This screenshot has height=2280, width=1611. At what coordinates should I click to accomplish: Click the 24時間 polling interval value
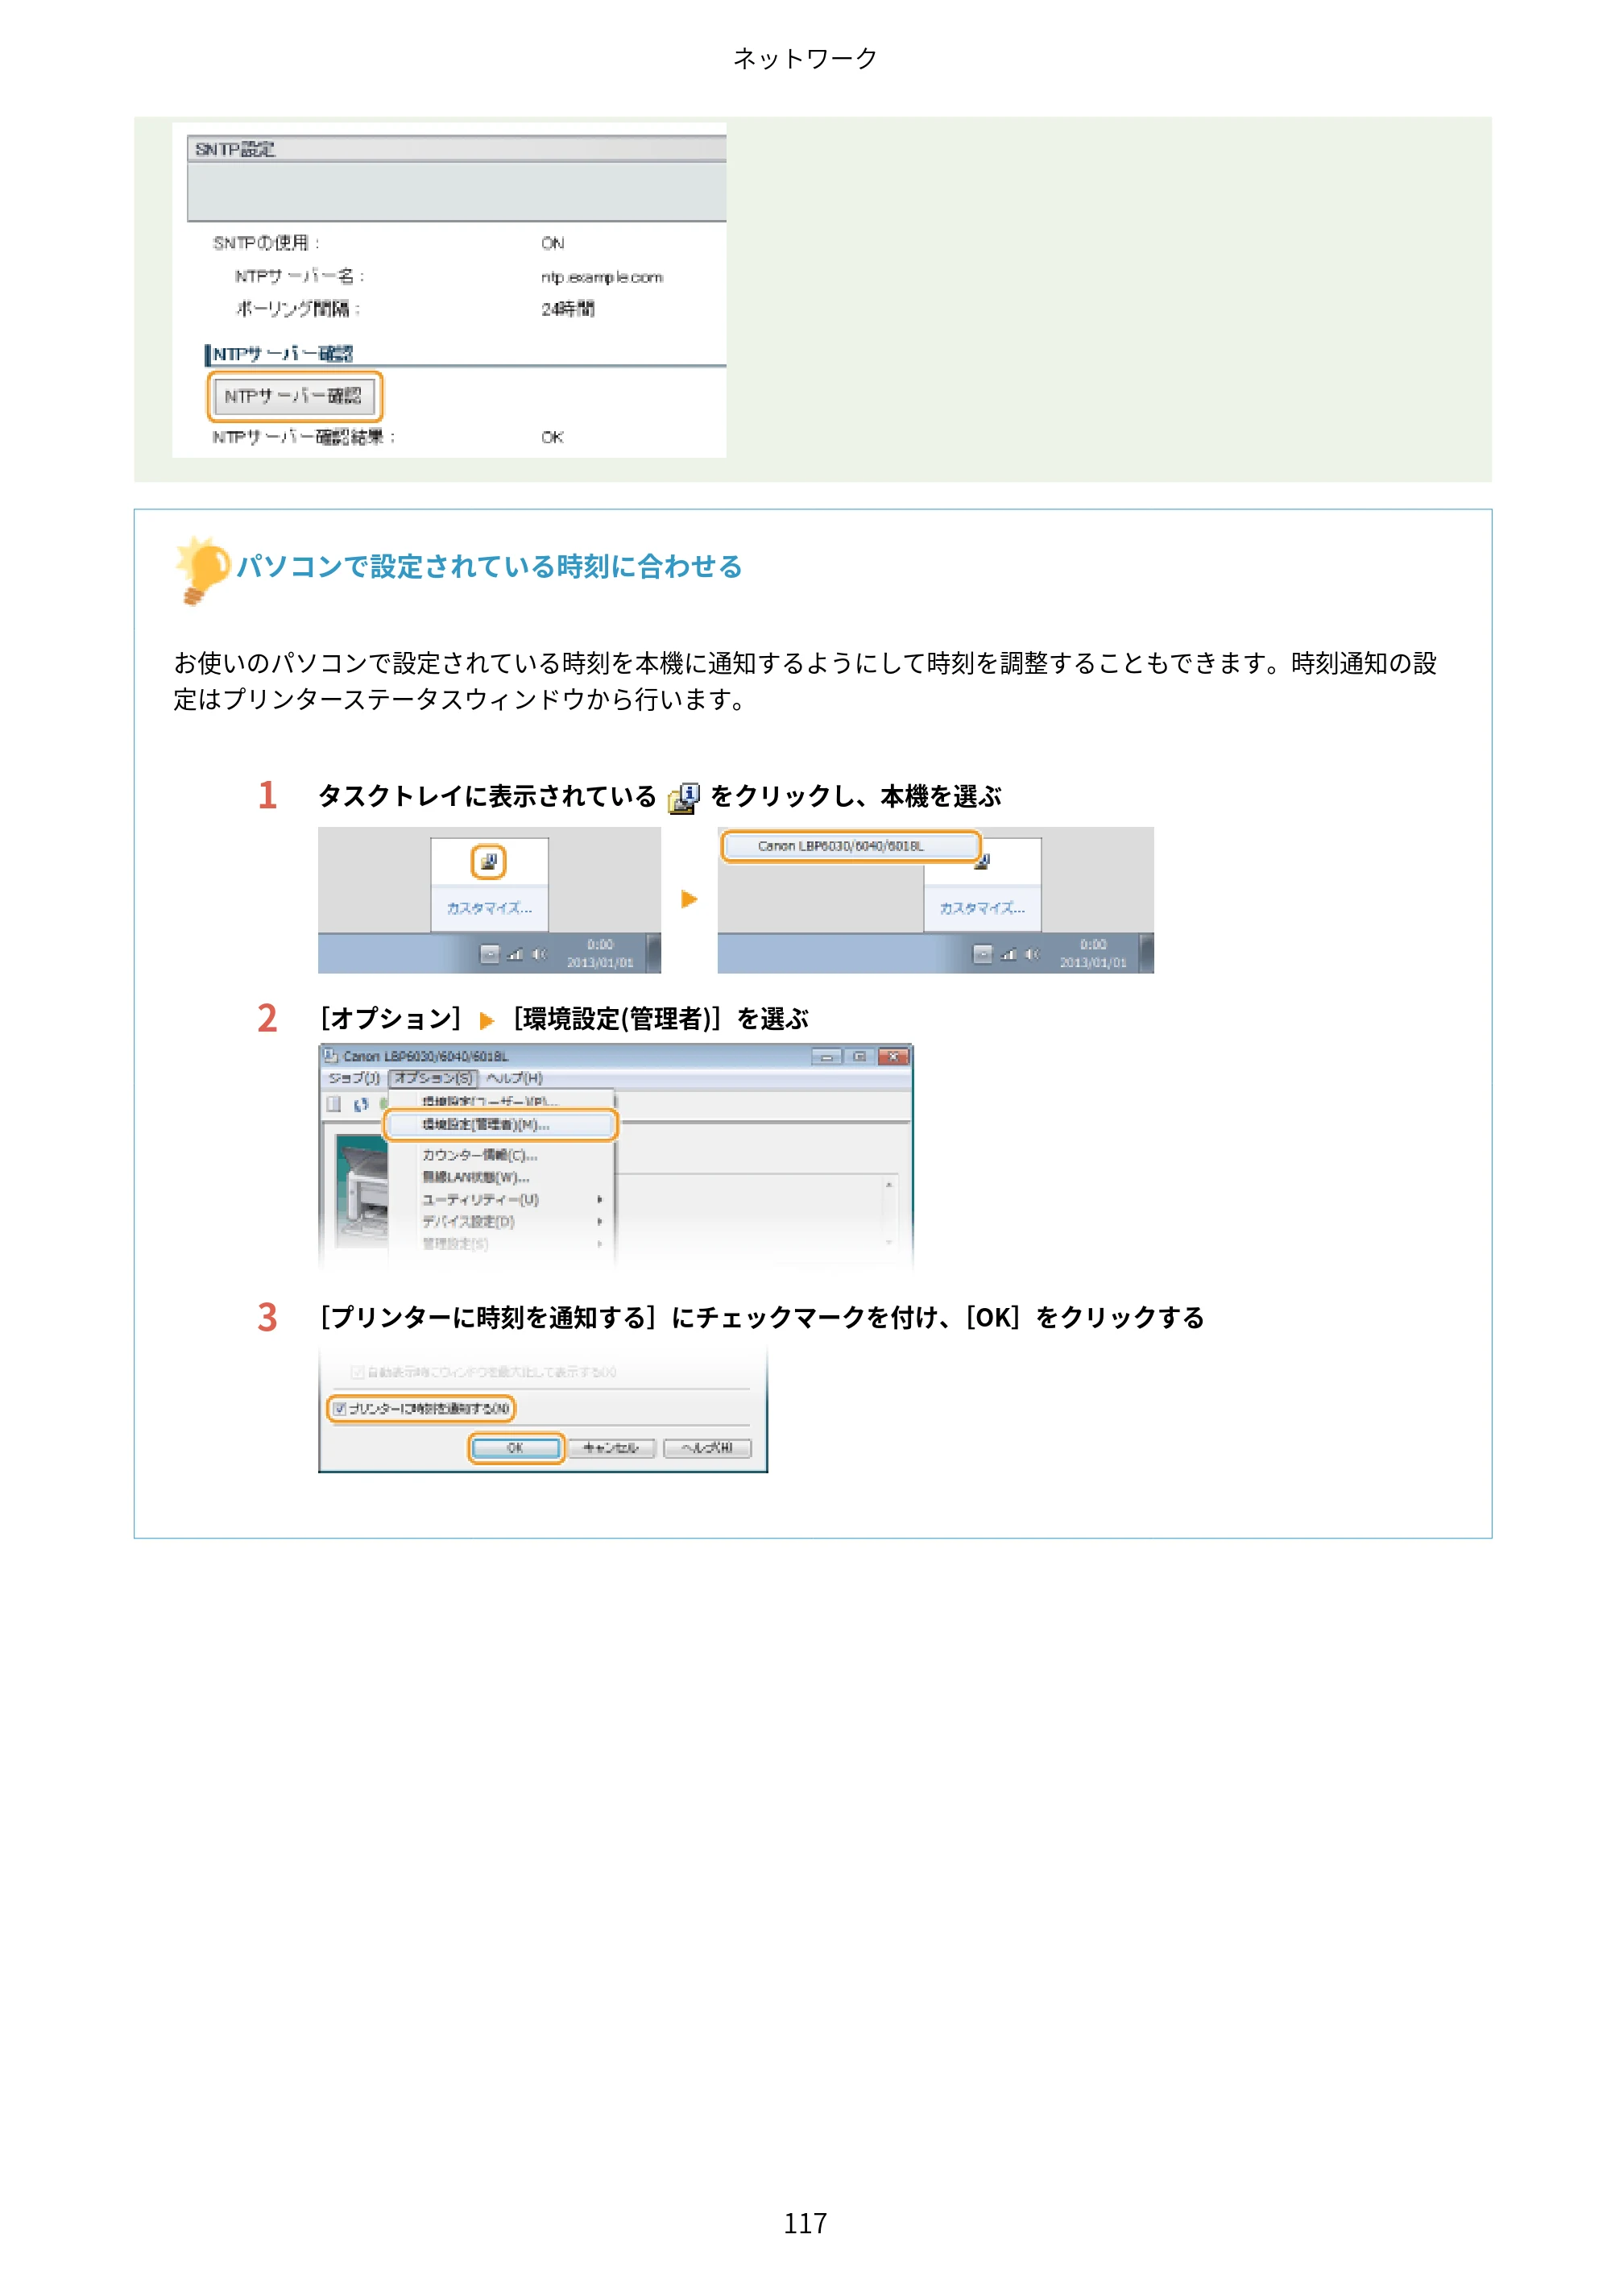(x=567, y=309)
